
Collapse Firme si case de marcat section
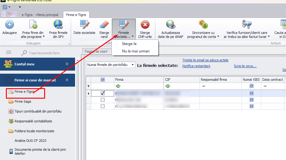(67, 80)
